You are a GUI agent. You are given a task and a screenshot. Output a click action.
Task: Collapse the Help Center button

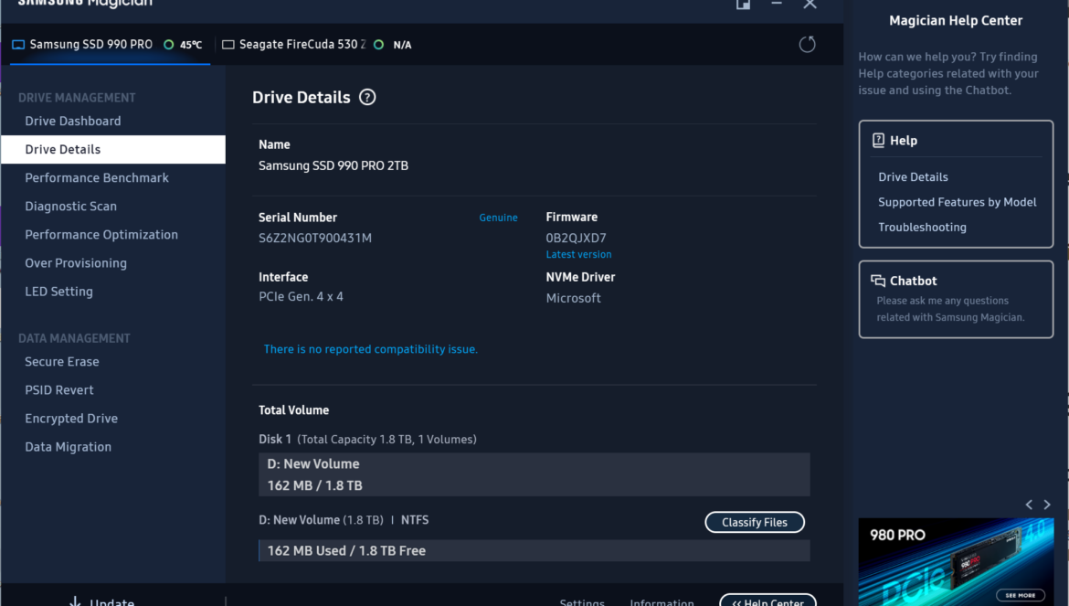tap(767, 601)
